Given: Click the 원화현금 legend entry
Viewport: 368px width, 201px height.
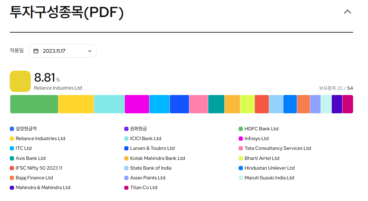Looking at the screenshot, I should pos(135,129).
